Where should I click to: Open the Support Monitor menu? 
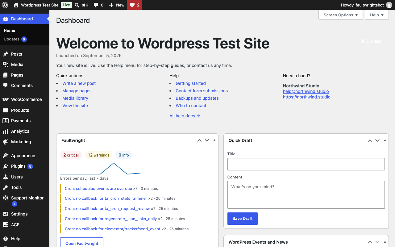coord(25,201)
